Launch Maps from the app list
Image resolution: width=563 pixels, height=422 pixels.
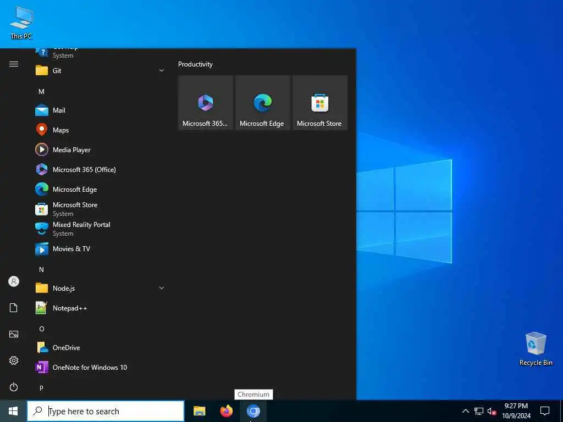point(100,130)
